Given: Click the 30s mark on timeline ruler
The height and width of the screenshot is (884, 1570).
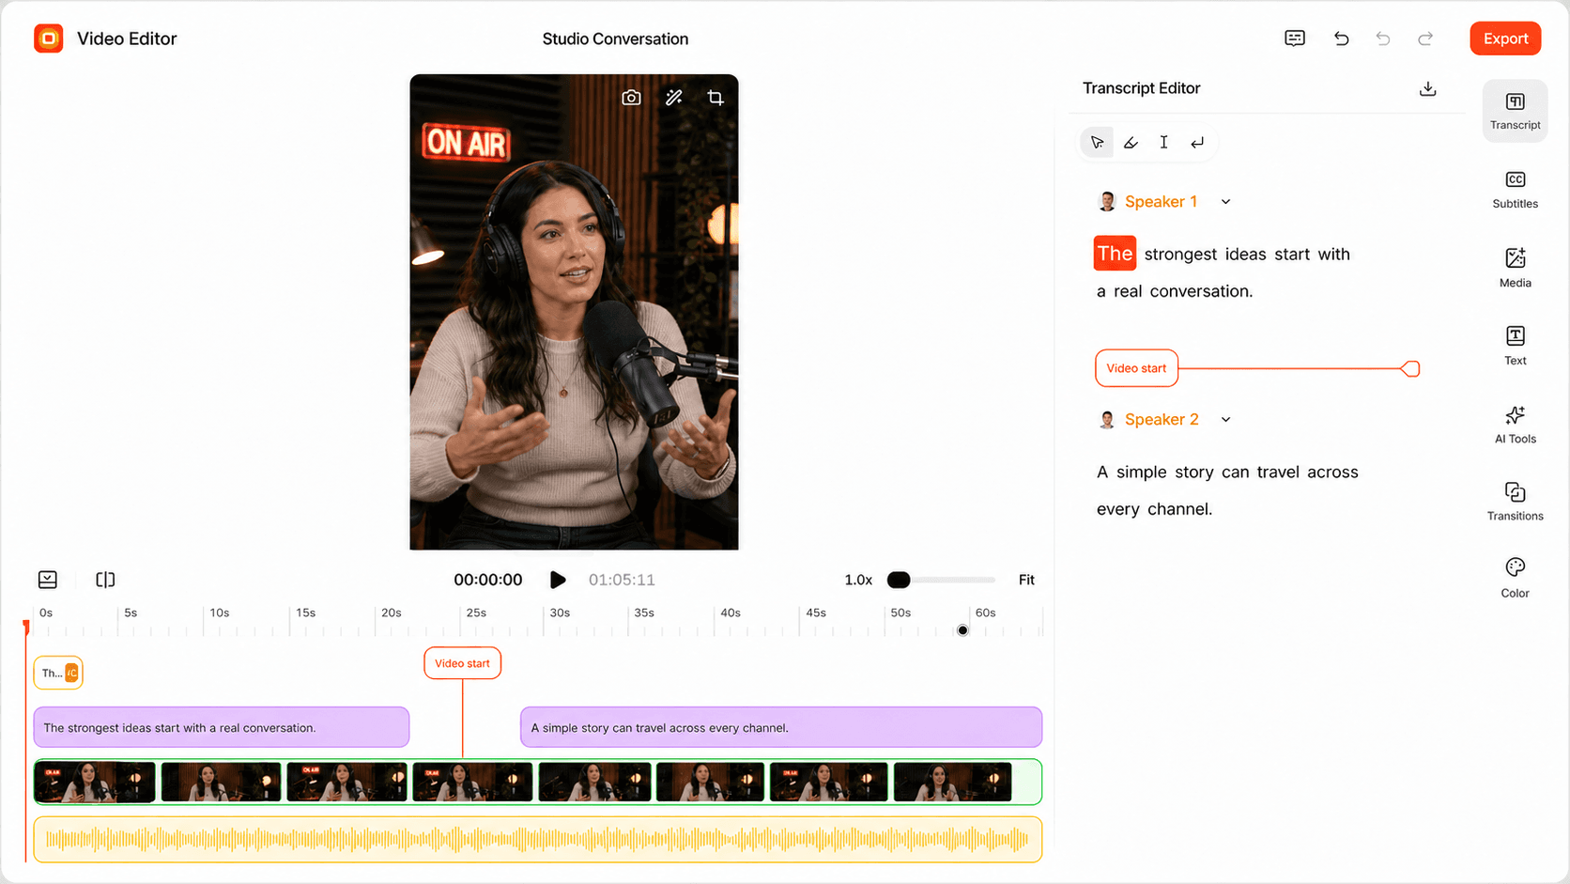Looking at the screenshot, I should (560, 613).
